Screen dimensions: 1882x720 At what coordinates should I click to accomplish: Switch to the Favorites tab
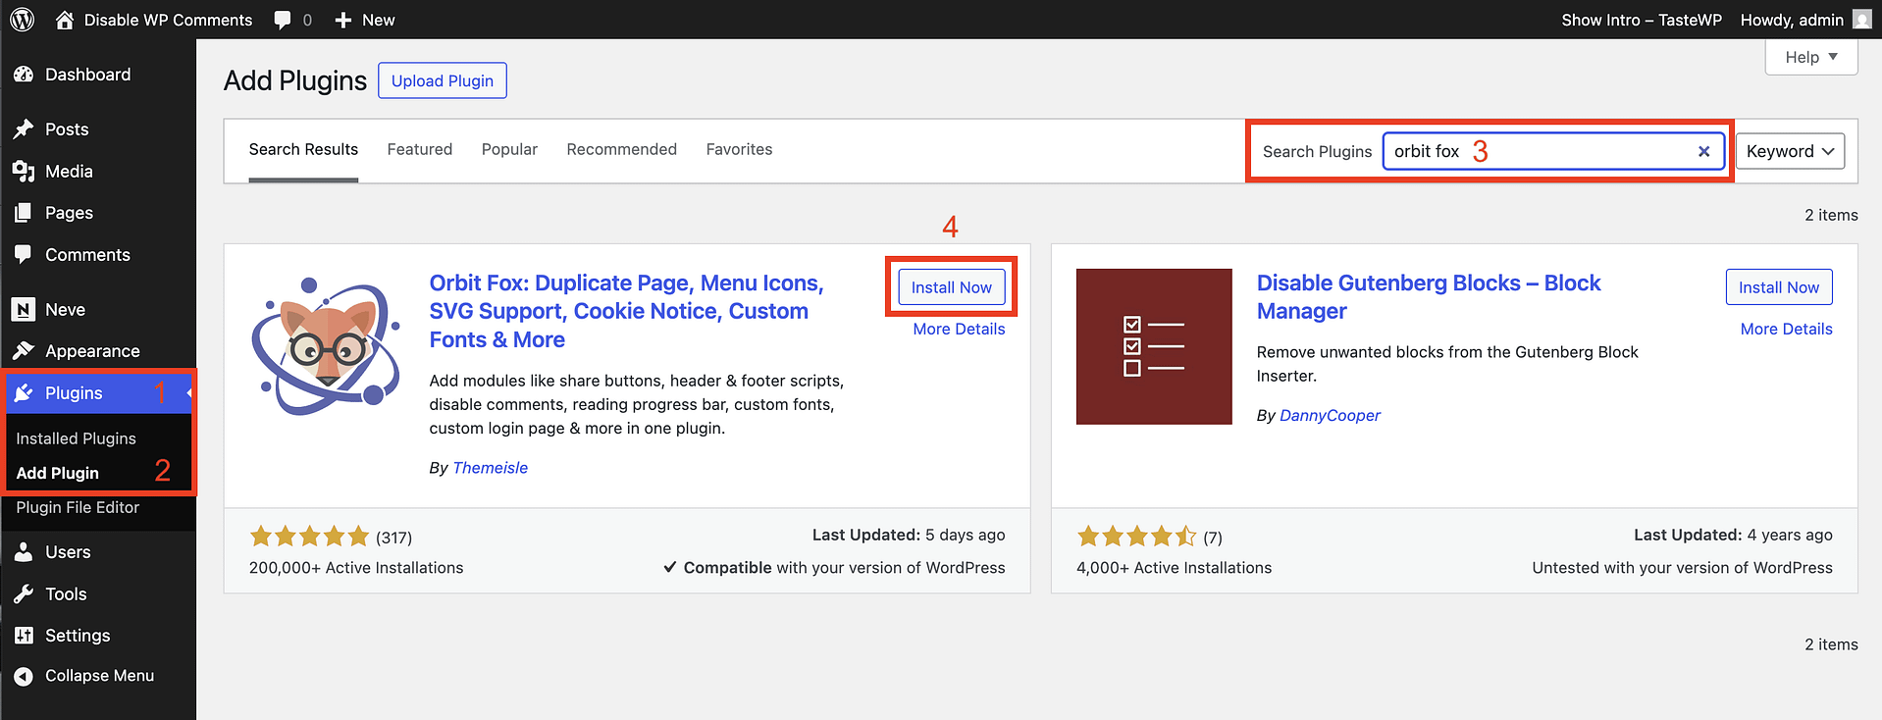click(x=739, y=150)
